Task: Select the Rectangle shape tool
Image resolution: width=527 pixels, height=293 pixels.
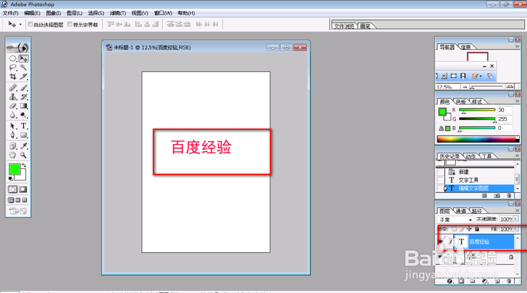Action: (24, 135)
